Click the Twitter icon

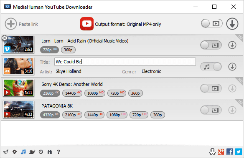coord(239,152)
